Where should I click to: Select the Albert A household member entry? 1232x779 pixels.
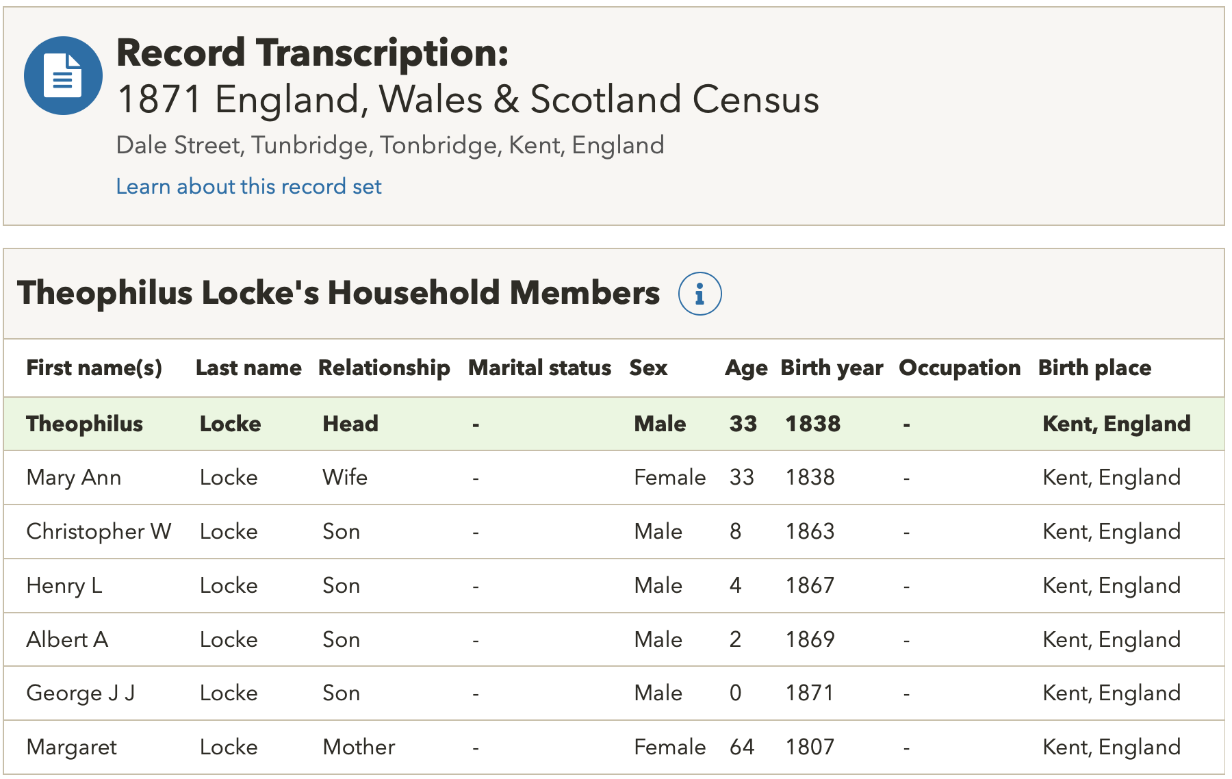(x=67, y=639)
